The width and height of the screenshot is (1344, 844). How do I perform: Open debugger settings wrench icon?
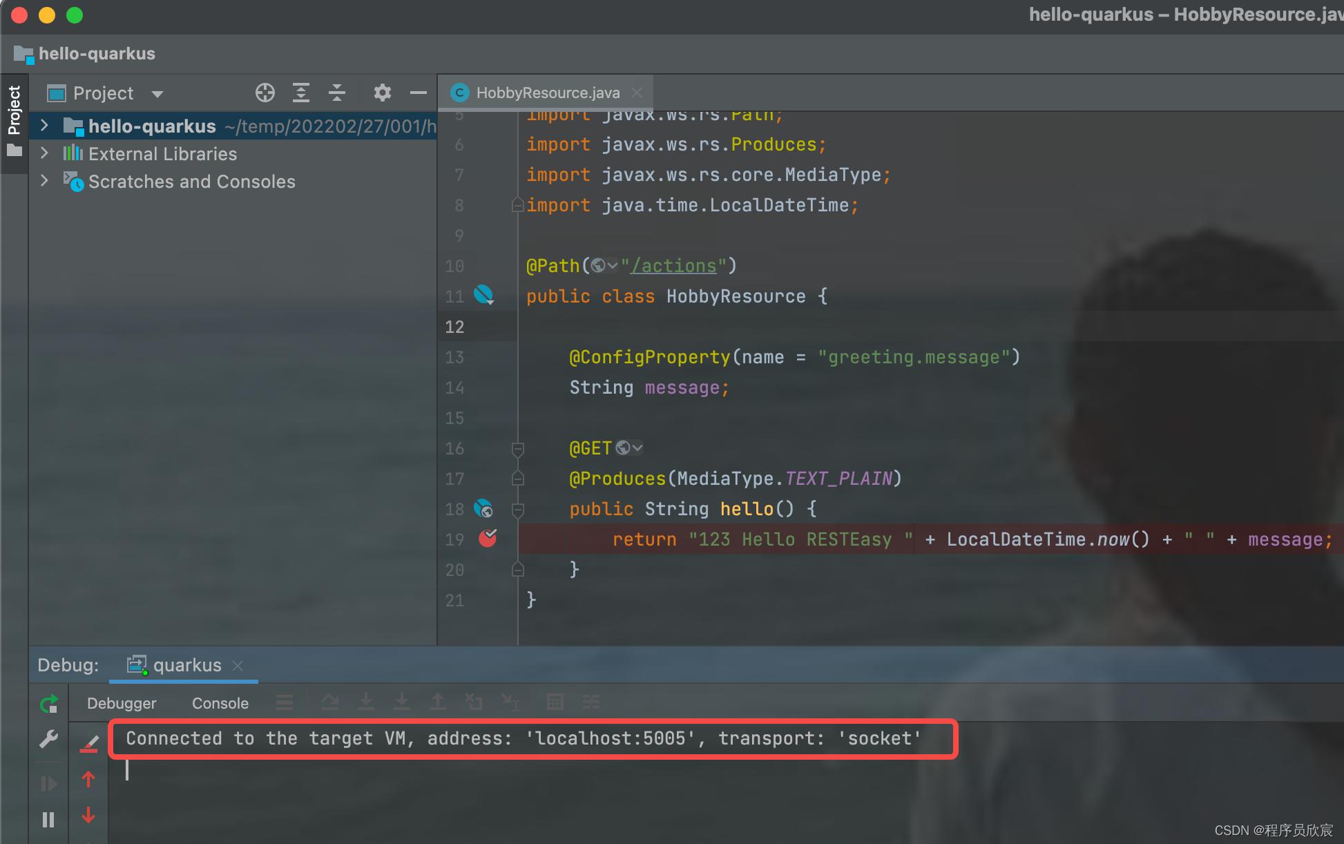pos(49,740)
